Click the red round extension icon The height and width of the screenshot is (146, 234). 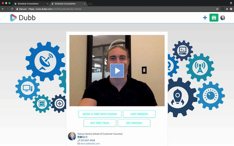coord(231,9)
